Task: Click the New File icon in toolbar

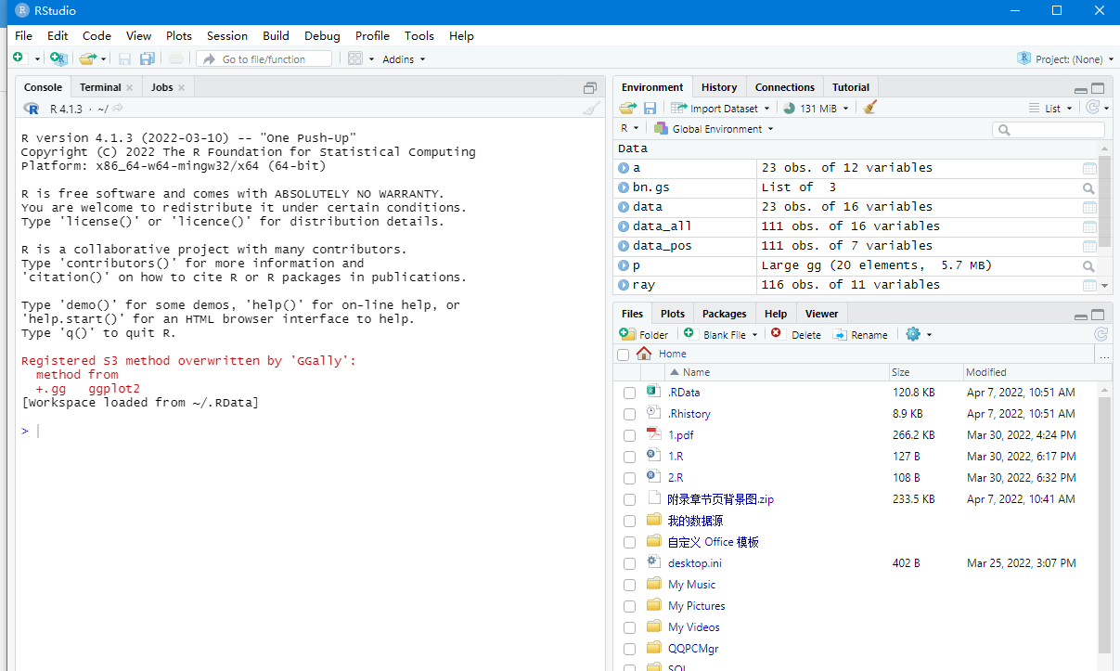Action: click(19, 58)
